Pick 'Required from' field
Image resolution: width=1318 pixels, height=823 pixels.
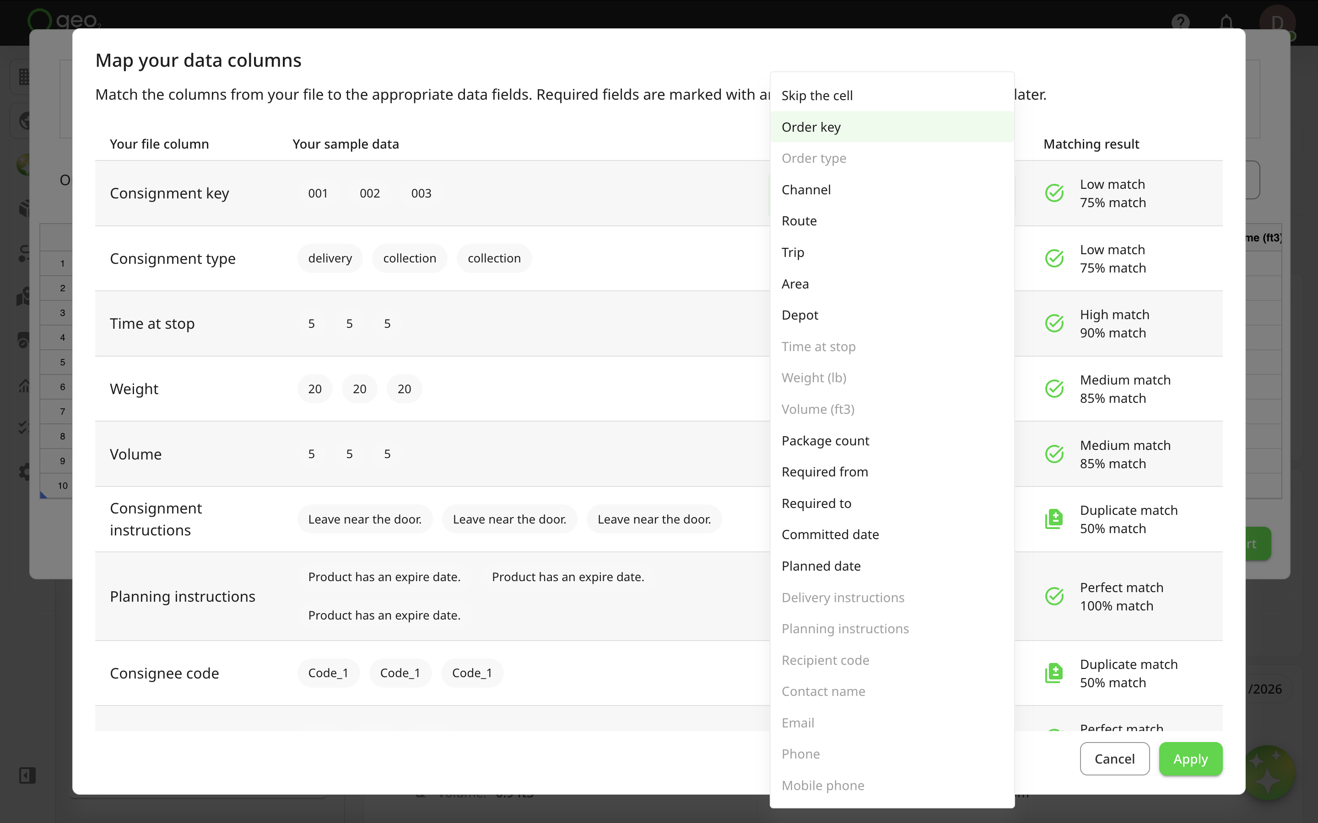pos(891,472)
